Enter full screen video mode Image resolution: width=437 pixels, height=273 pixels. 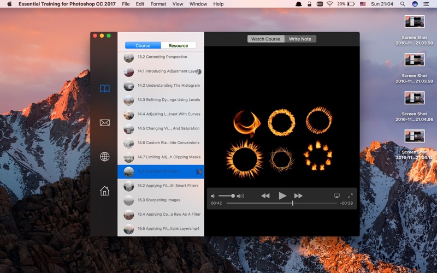[350, 195]
